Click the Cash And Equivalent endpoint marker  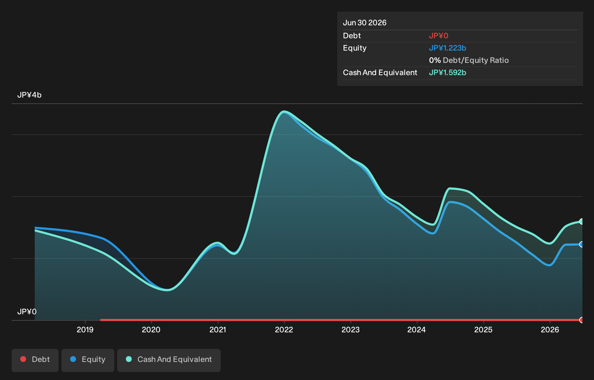coord(582,221)
